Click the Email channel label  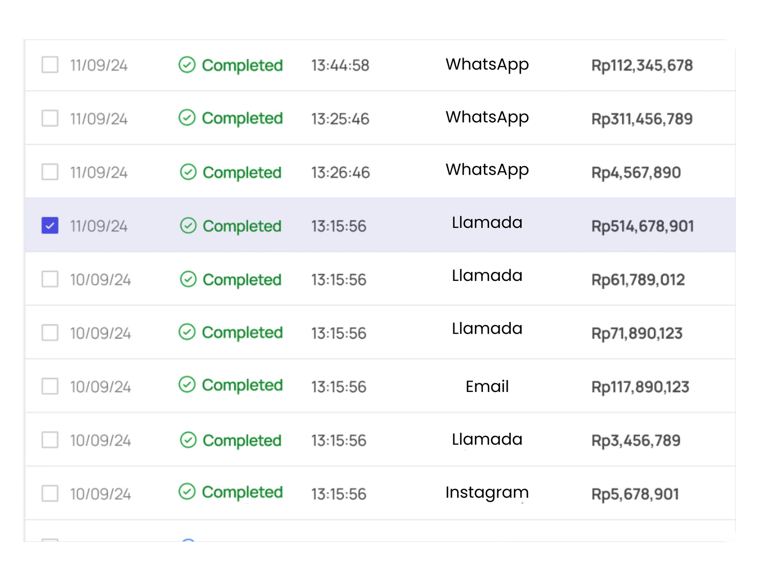(x=487, y=386)
